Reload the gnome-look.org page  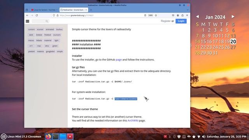coord(37,16)
